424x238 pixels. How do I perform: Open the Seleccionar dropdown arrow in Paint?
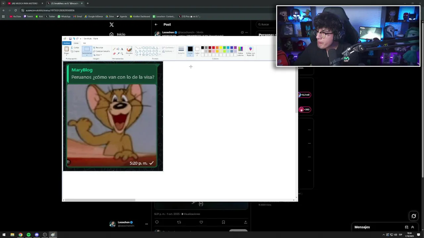87,55
